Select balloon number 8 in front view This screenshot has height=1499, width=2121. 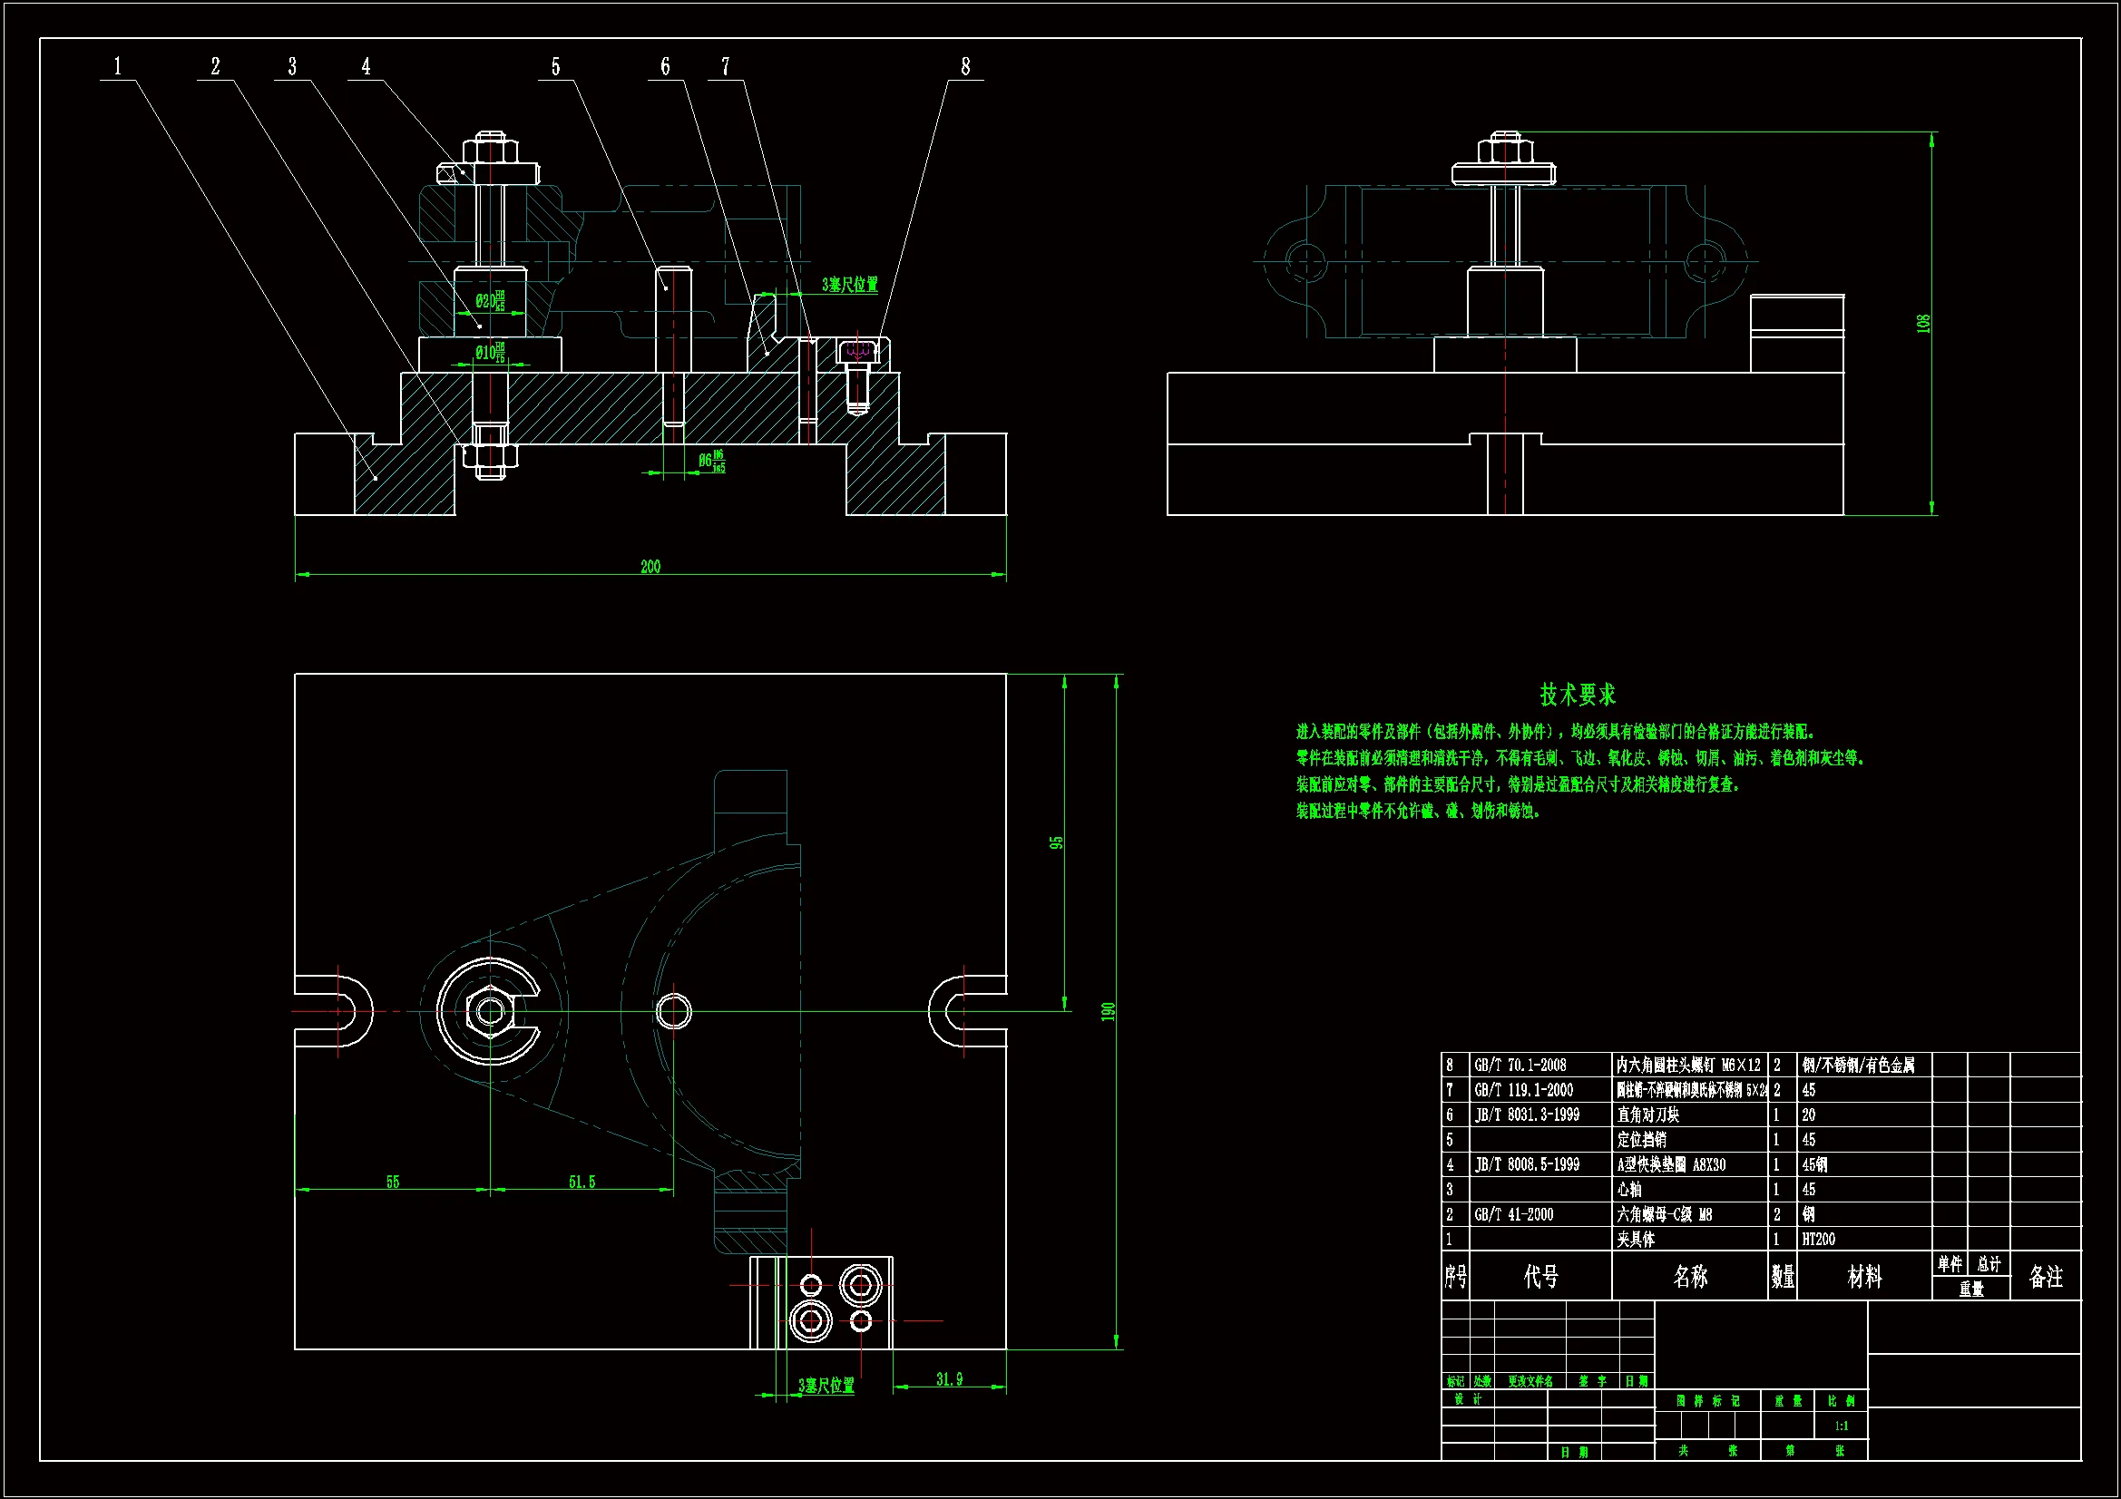(x=965, y=66)
